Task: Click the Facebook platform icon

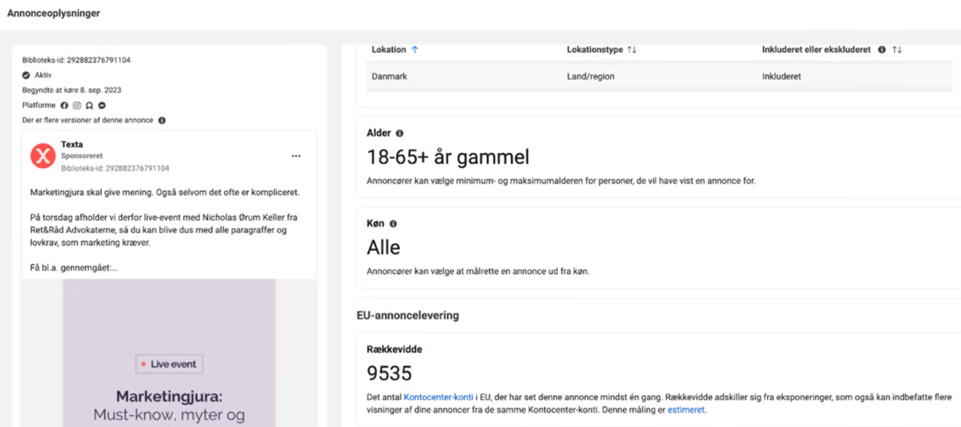Action: [x=64, y=105]
